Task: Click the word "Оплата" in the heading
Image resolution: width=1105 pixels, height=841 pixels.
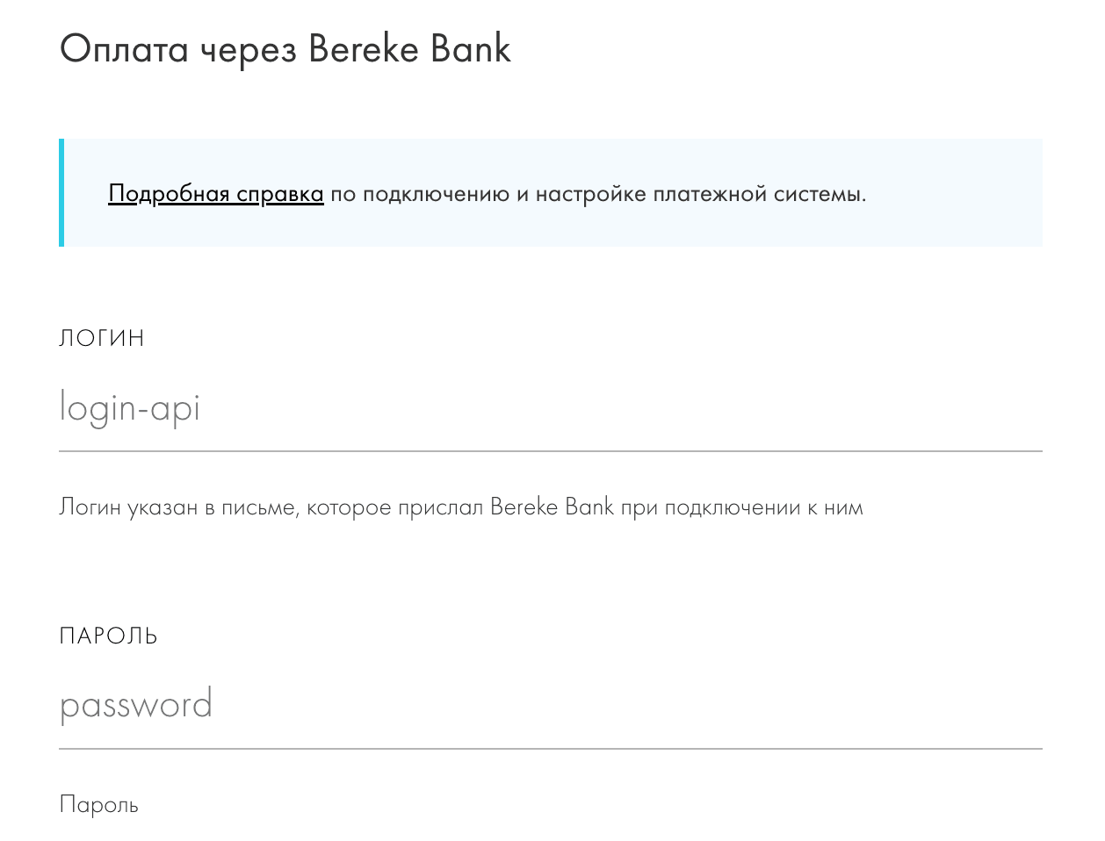Action: pyautogui.click(x=124, y=50)
